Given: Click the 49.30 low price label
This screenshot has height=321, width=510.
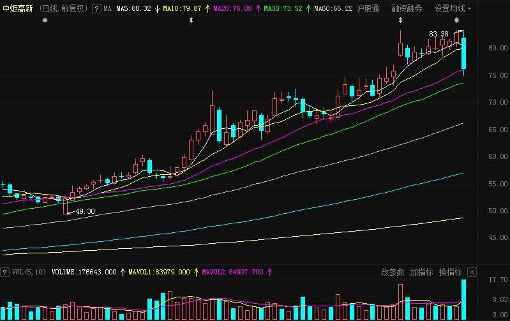Looking at the screenshot, I should (85, 211).
